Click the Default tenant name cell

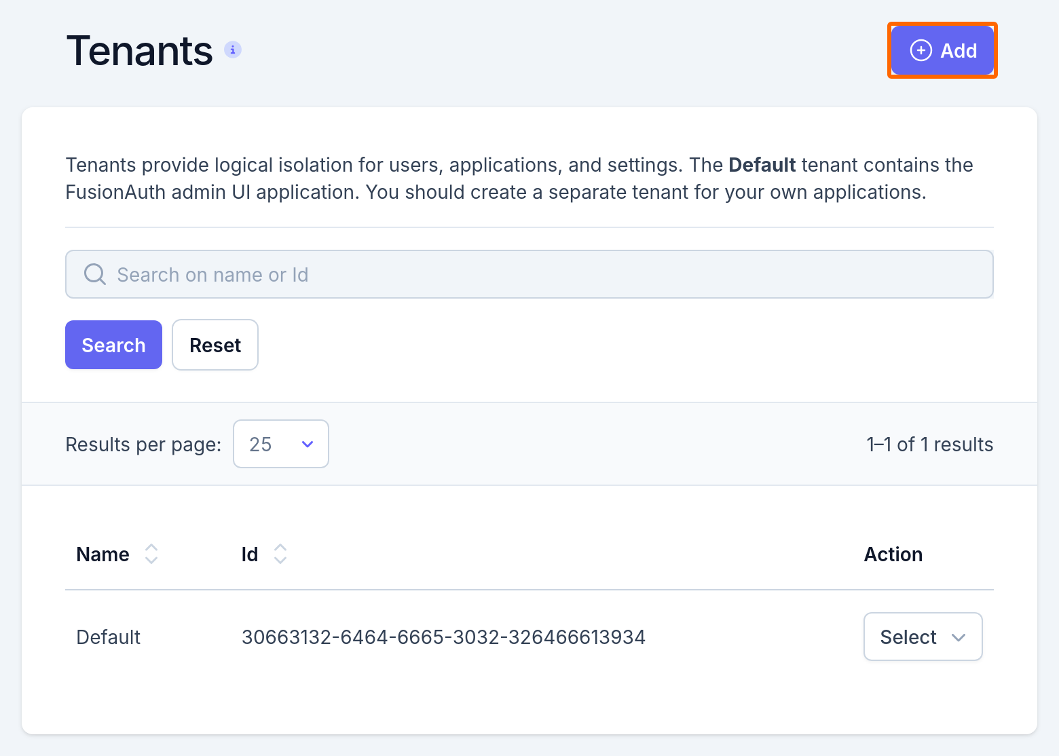point(109,637)
